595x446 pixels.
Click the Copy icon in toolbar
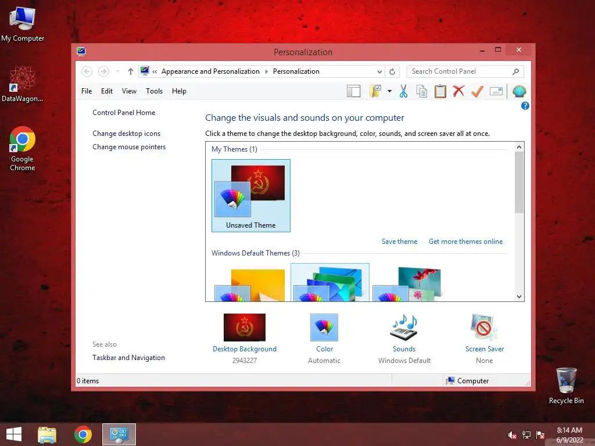point(422,91)
